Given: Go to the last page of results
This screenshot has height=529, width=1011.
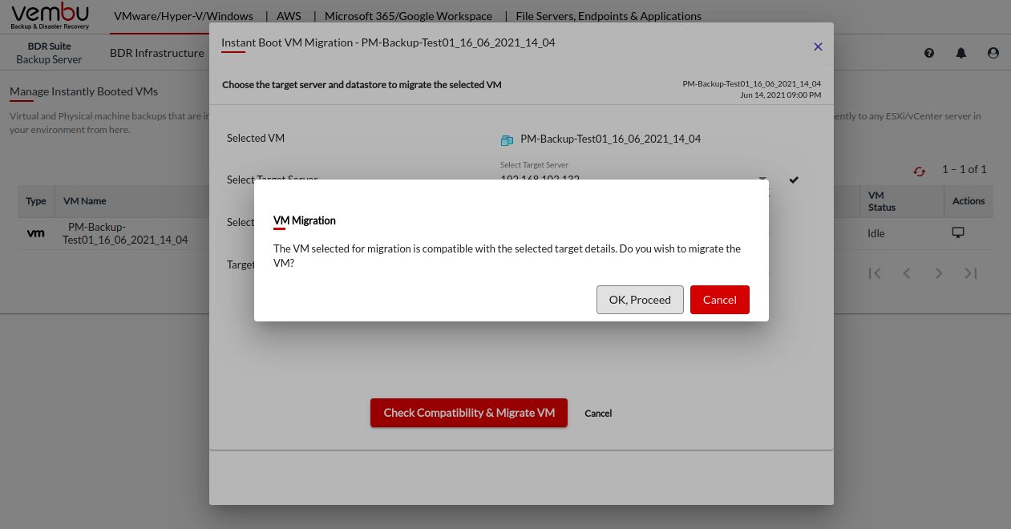Looking at the screenshot, I should [x=971, y=273].
